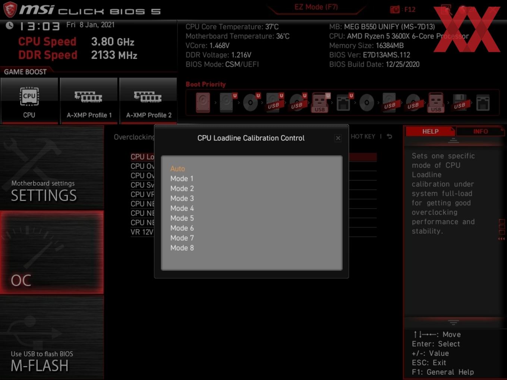Choose Mode 5 for loadline calibration

[182, 218]
